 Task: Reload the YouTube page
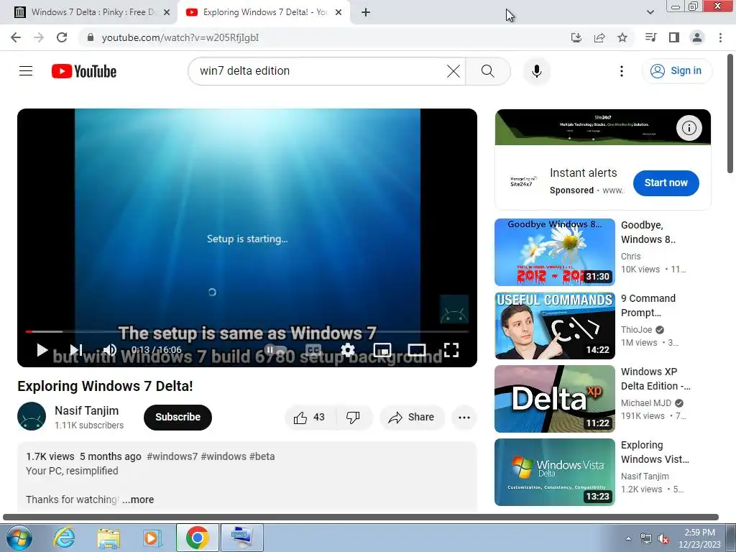[x=62, y=37]
